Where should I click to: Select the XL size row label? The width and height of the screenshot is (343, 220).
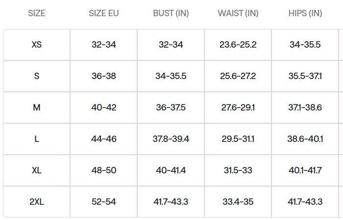[37, 170]
